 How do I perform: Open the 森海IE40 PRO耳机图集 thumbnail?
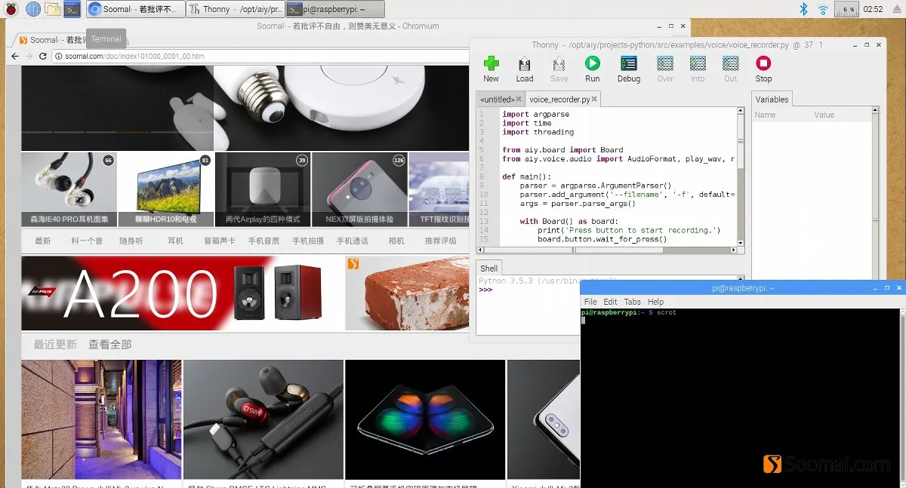click(x=69, y=189)
